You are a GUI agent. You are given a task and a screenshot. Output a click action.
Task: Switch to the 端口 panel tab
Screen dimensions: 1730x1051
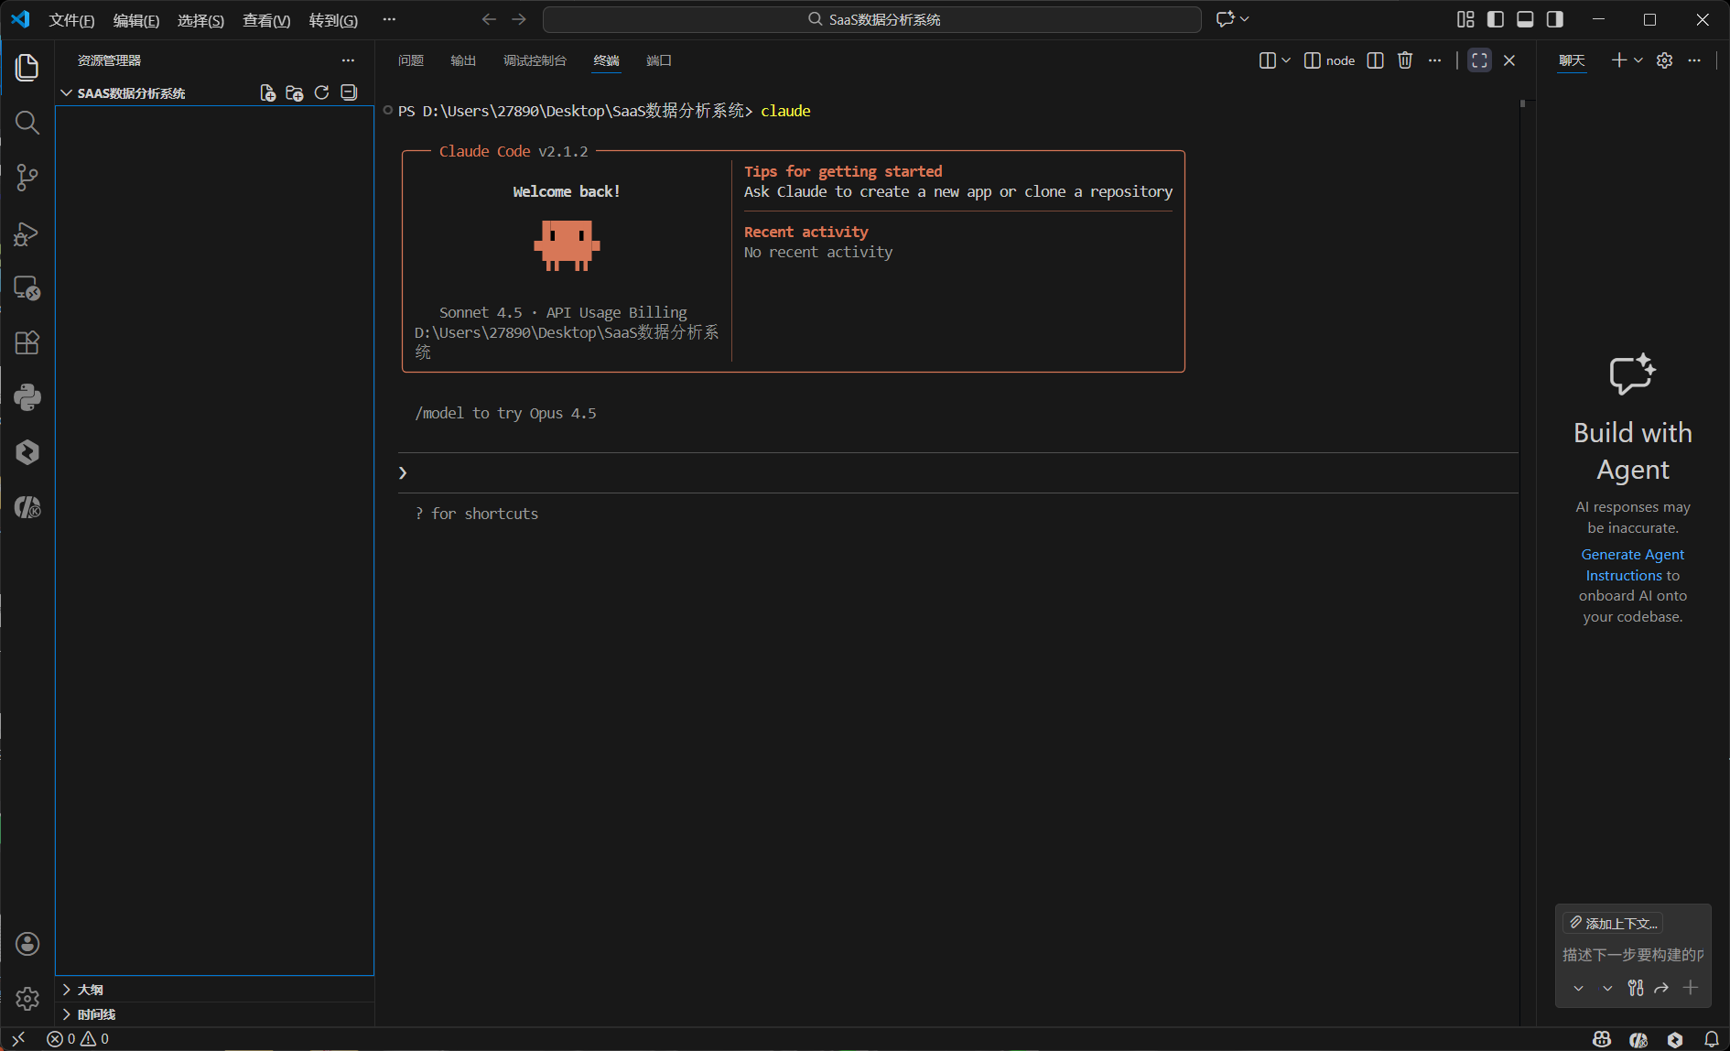point(659,60)
